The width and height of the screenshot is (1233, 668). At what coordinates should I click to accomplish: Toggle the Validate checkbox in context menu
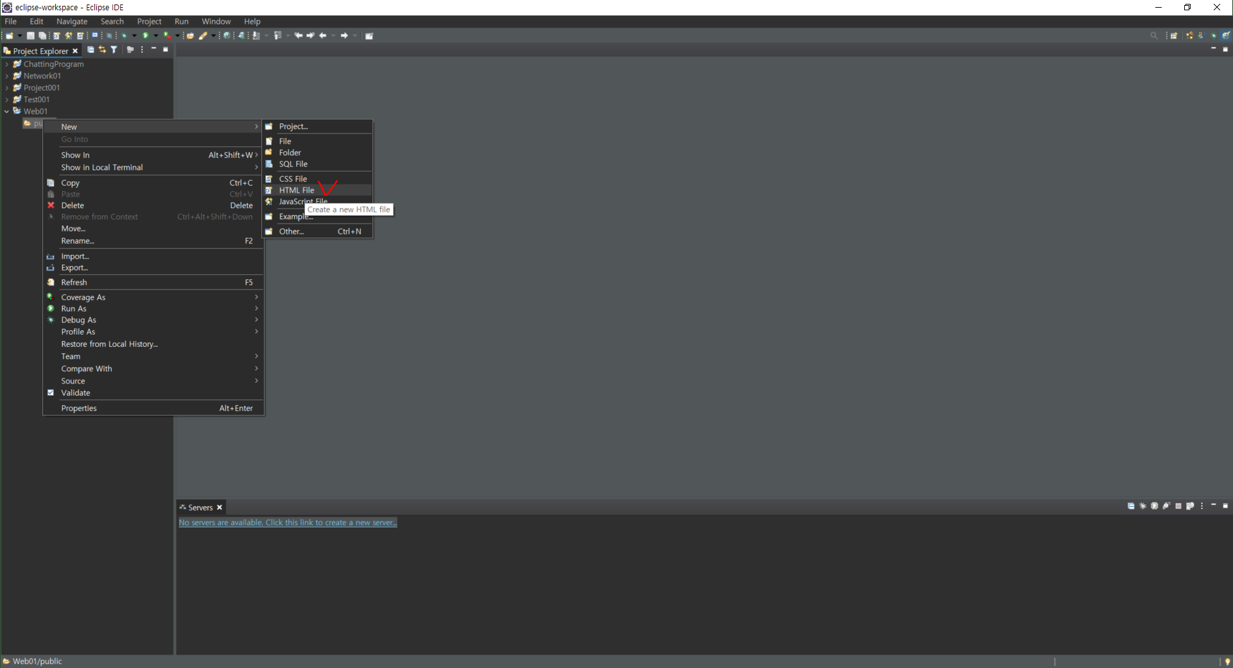click(51, 392)
